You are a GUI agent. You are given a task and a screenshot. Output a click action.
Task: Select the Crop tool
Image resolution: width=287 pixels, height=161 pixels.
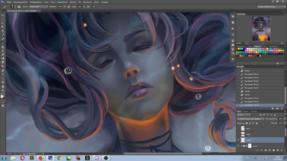click(x=3, y=31)
